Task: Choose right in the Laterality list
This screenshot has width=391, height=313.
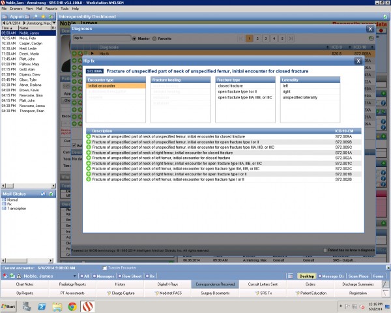Action: tap(310, 91)
